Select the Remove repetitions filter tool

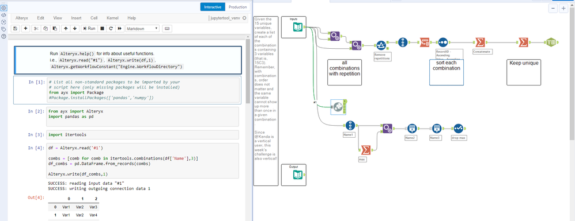click(x=381, y=45)
